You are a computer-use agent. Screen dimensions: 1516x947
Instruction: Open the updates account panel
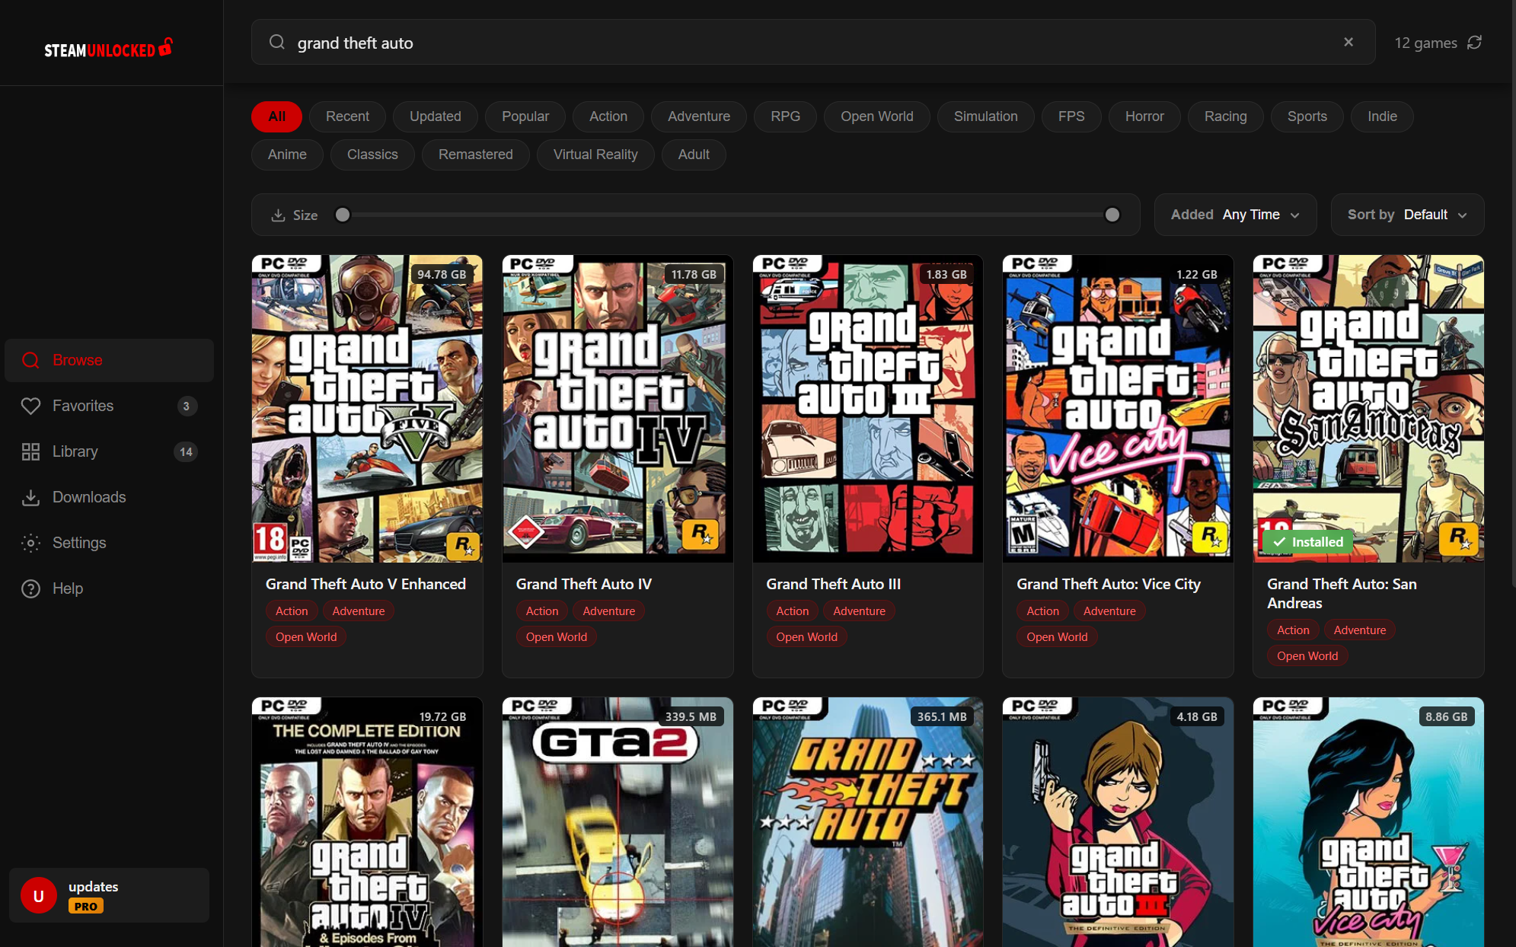(x=109, y=895)
